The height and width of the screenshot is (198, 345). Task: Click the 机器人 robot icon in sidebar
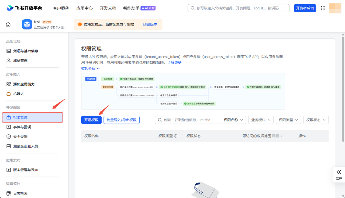pos(9,94)
